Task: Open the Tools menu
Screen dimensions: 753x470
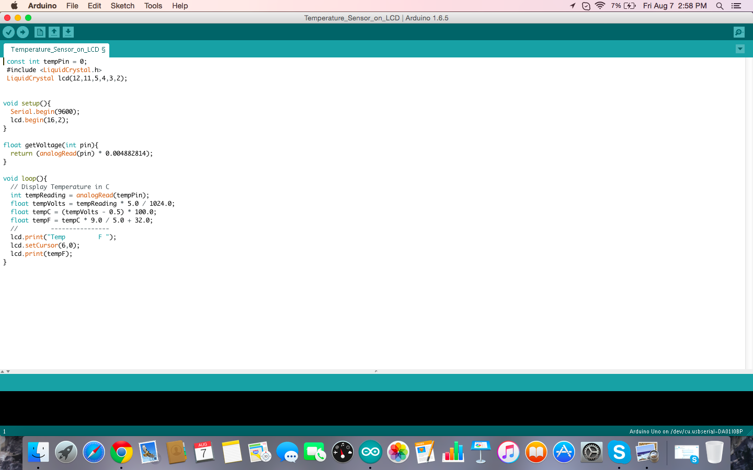Action: coord(153,6)
